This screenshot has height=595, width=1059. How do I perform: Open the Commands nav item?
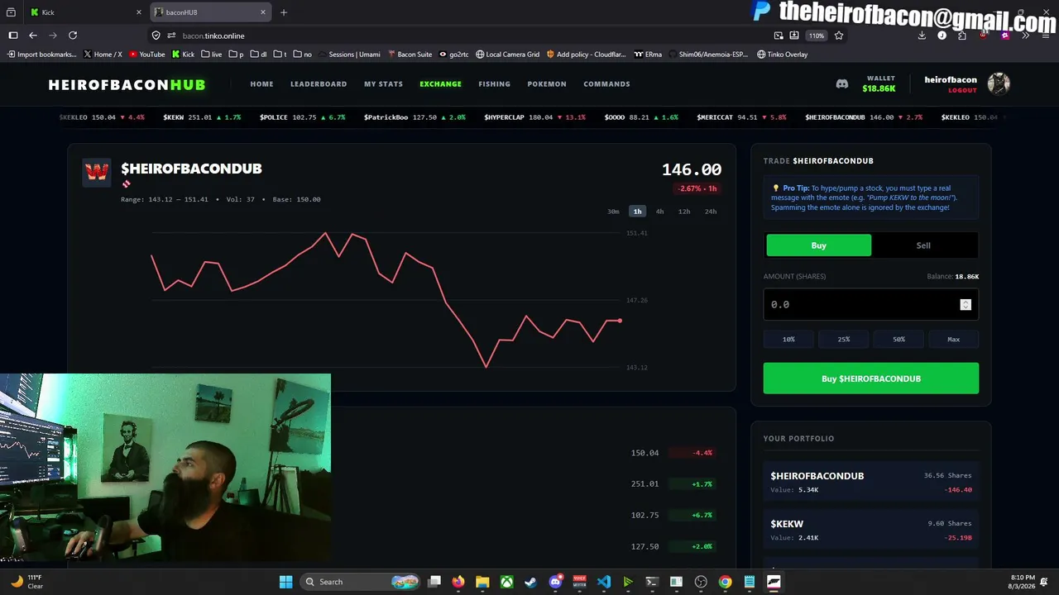tap(606, 84)
